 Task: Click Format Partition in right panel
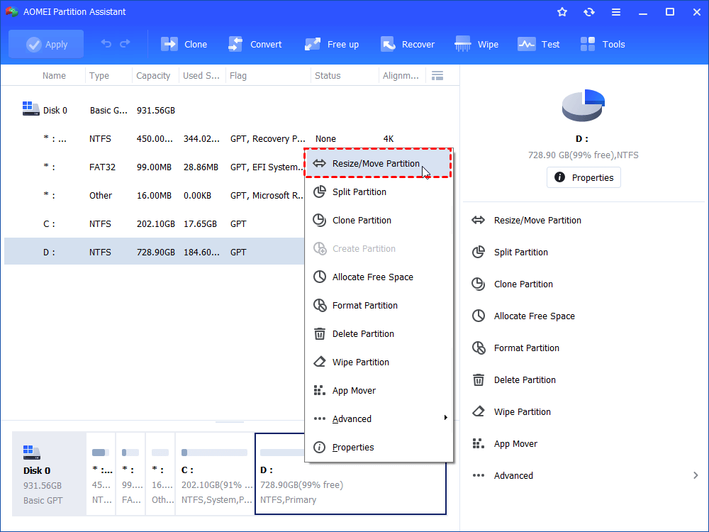tap(515, 348)
